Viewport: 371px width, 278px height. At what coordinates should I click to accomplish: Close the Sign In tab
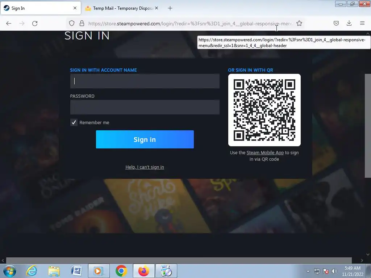(x=75, y=8)
